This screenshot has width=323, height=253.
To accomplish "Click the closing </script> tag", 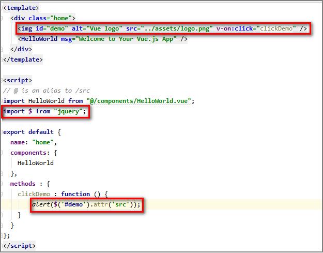I will coord(19,246).
